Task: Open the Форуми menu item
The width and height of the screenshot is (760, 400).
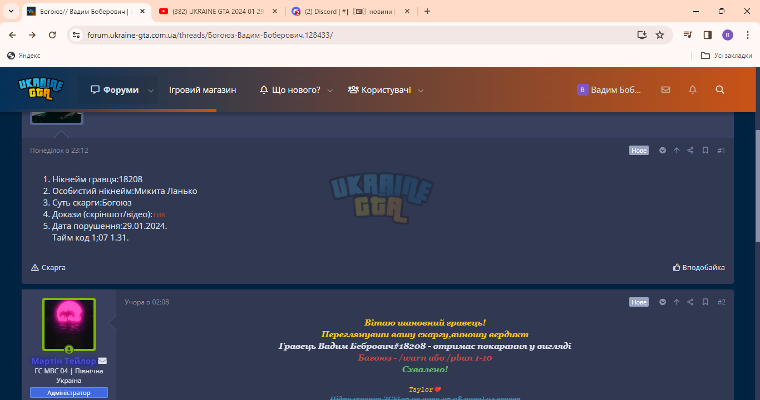Action: click(x=114, y=89)
